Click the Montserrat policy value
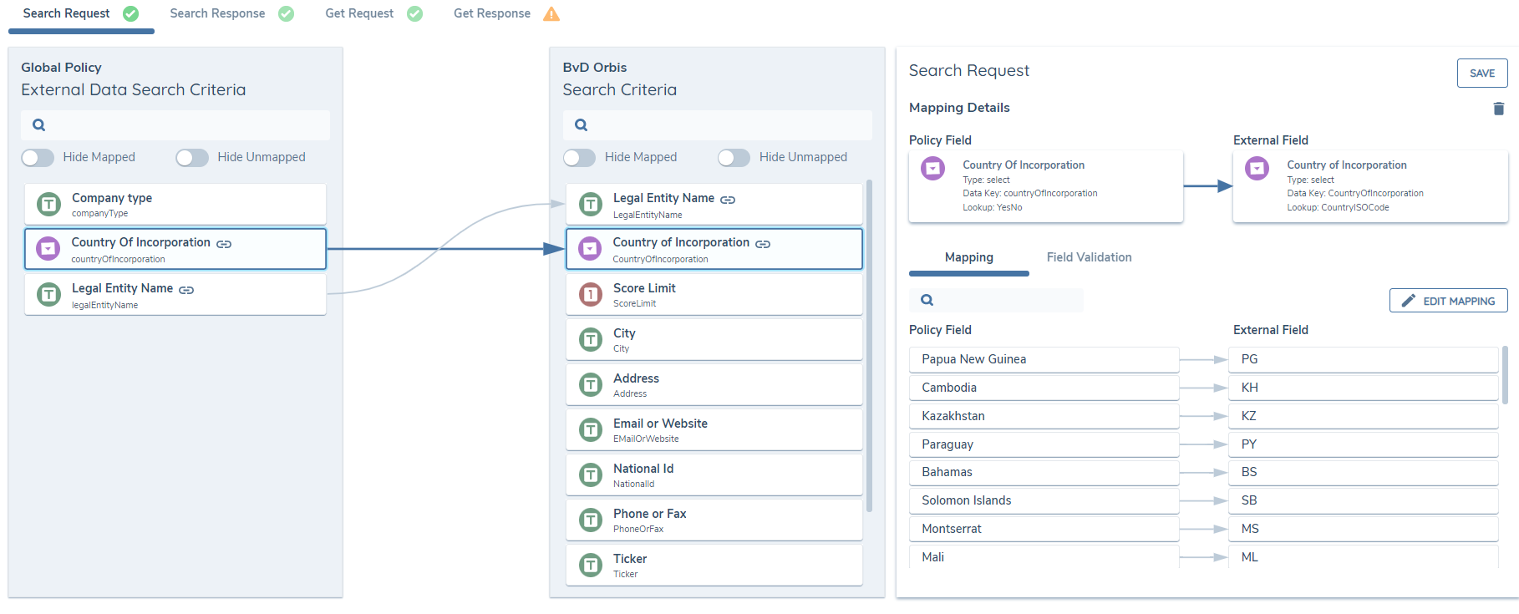The image size is (1519, 614). tap(1044, 529)
